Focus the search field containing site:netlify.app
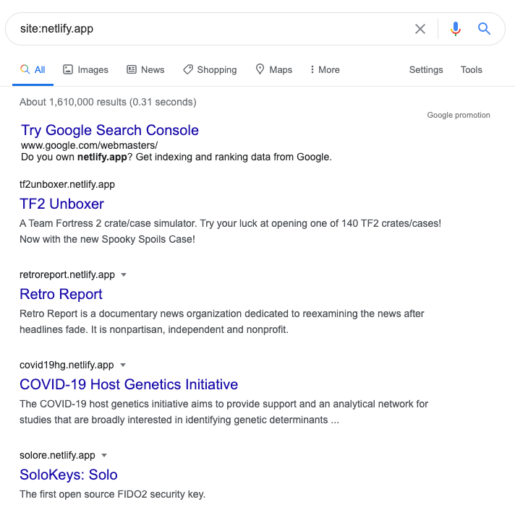 [210, 29]
